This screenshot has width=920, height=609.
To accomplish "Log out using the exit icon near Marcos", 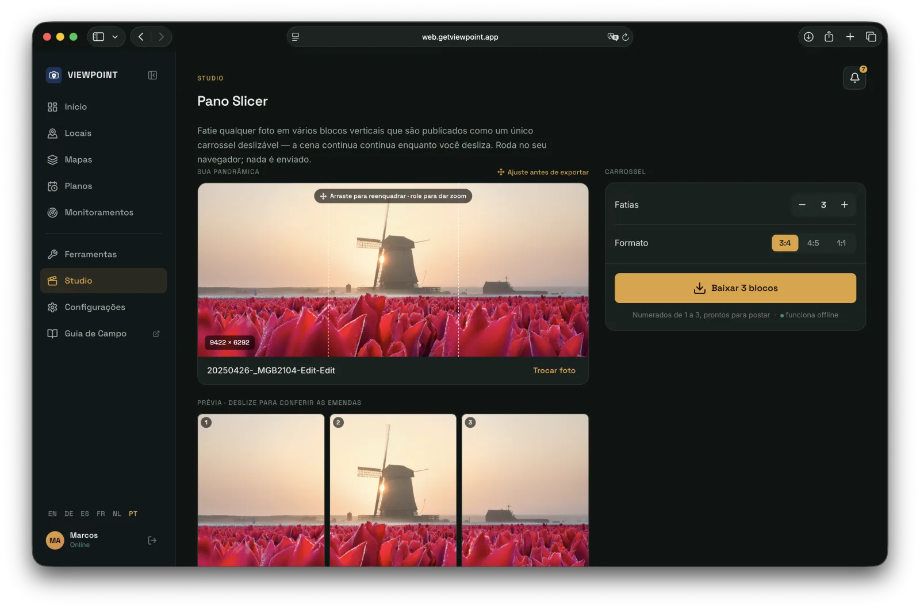I will coord(152,540).
